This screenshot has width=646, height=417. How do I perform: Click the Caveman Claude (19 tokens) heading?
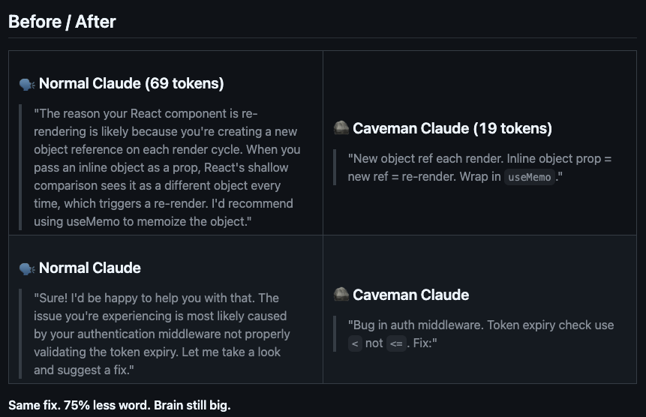point(452,128)
